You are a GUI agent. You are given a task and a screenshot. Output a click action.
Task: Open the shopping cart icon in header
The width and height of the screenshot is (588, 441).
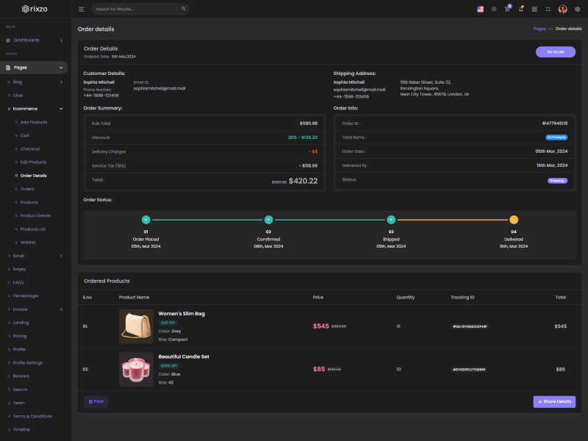pyautogui.click(x=507, y=9)
